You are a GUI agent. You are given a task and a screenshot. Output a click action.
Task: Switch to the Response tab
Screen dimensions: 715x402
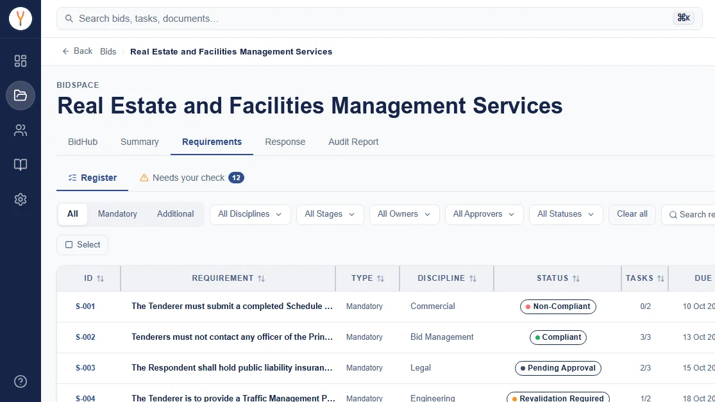(x=285, y=142)
